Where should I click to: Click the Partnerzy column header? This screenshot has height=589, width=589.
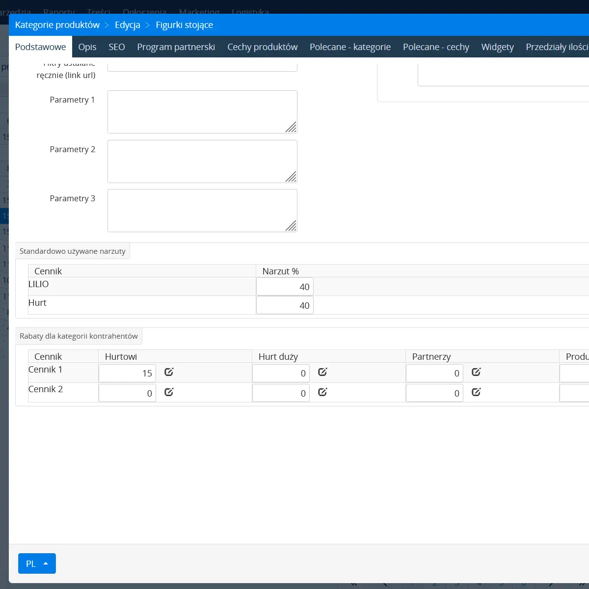click(x=431, y=356)
